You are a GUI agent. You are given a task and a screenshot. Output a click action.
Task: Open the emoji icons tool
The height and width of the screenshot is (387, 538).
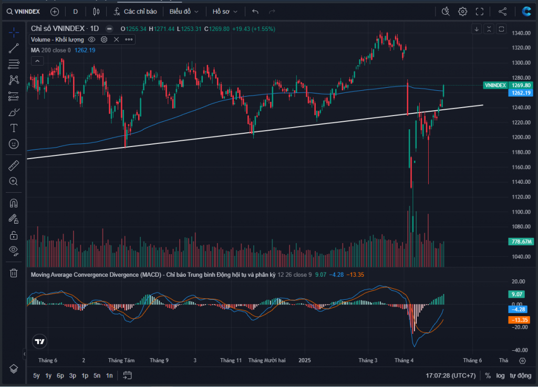click(x=14, y=144)
